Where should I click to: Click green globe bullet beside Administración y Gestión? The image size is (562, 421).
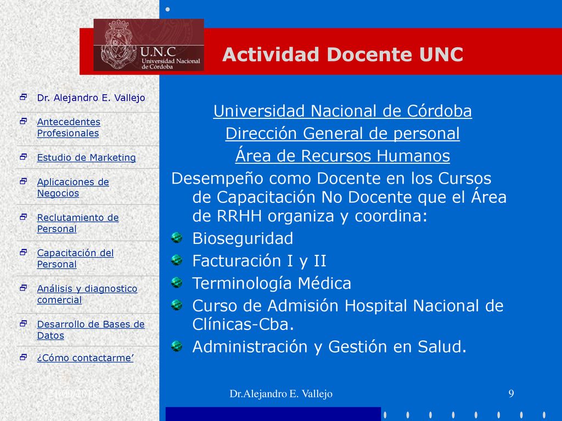177,346
